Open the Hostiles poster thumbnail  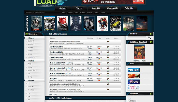tap(50, 23)
